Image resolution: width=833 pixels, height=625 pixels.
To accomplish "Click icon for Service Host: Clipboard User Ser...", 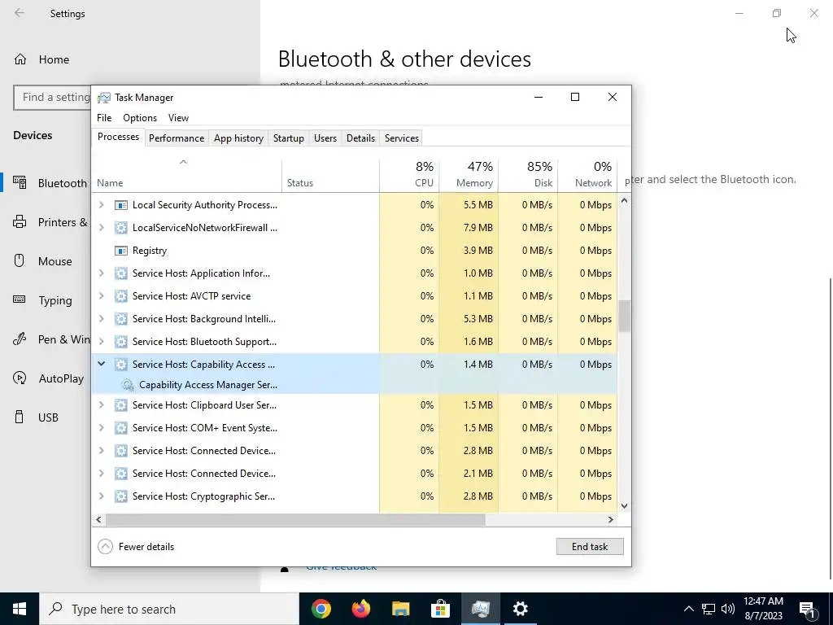I will pos(121,405).
